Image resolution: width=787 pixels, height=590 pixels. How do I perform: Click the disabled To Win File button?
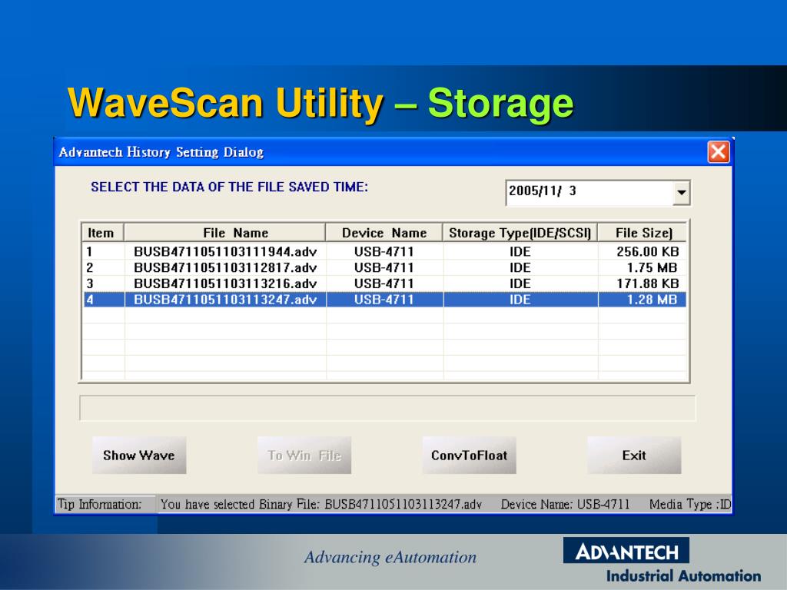[304, 455]
